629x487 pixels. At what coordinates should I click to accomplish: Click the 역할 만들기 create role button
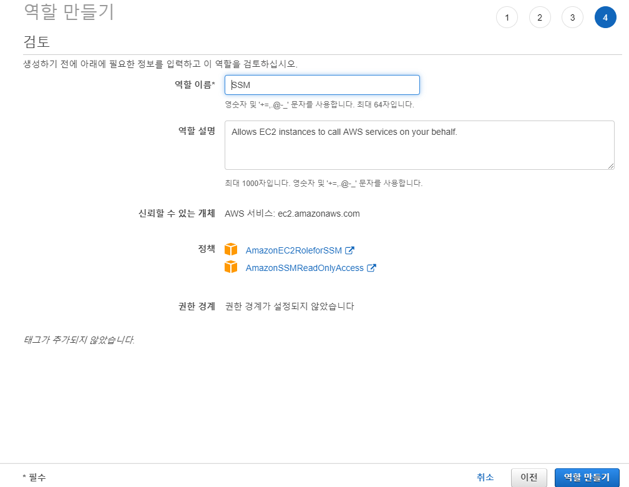pos(587,478)
